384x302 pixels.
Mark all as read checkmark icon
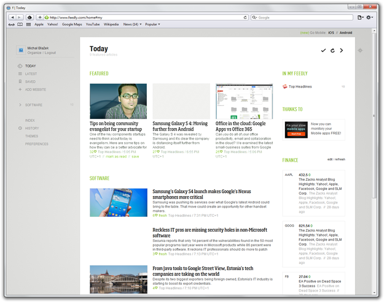(x=324, y=50)
